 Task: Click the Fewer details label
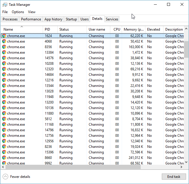click(20, 176)
